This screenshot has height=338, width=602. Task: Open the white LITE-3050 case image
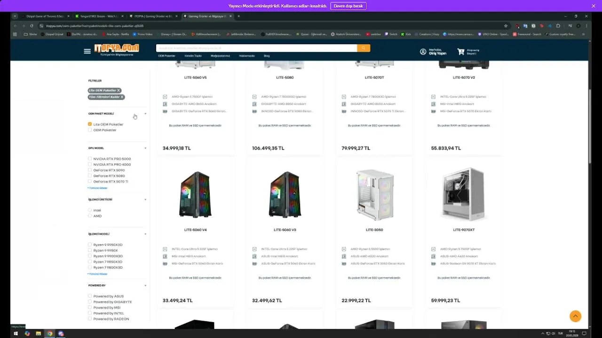click(374, 195)
